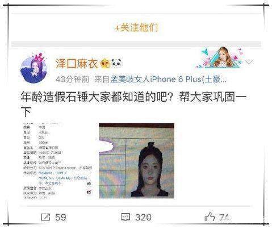Image resolution: width=272 pixels, height=229 pixels.
Task: Tap the panda emoji icon after the username
Action: tap(116, 63)
